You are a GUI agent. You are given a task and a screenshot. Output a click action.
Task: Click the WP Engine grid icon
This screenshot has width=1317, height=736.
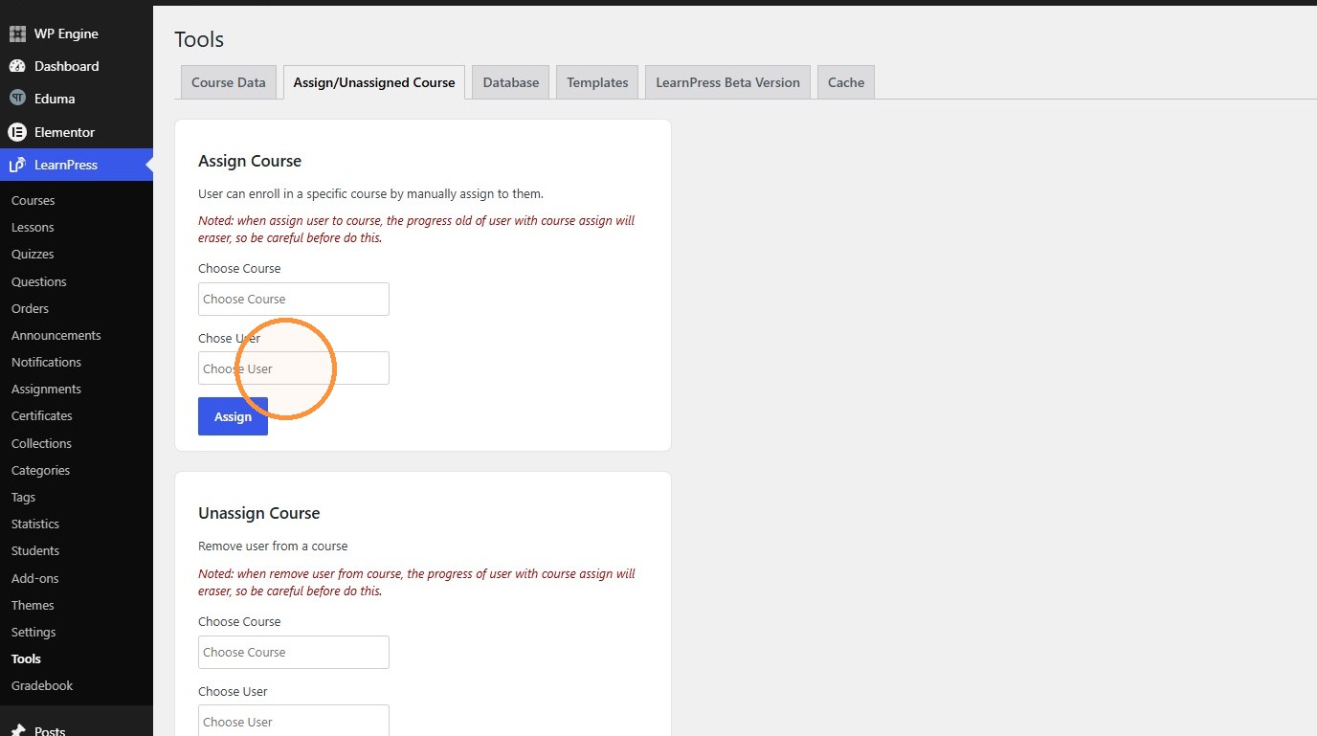coord(17,33)
